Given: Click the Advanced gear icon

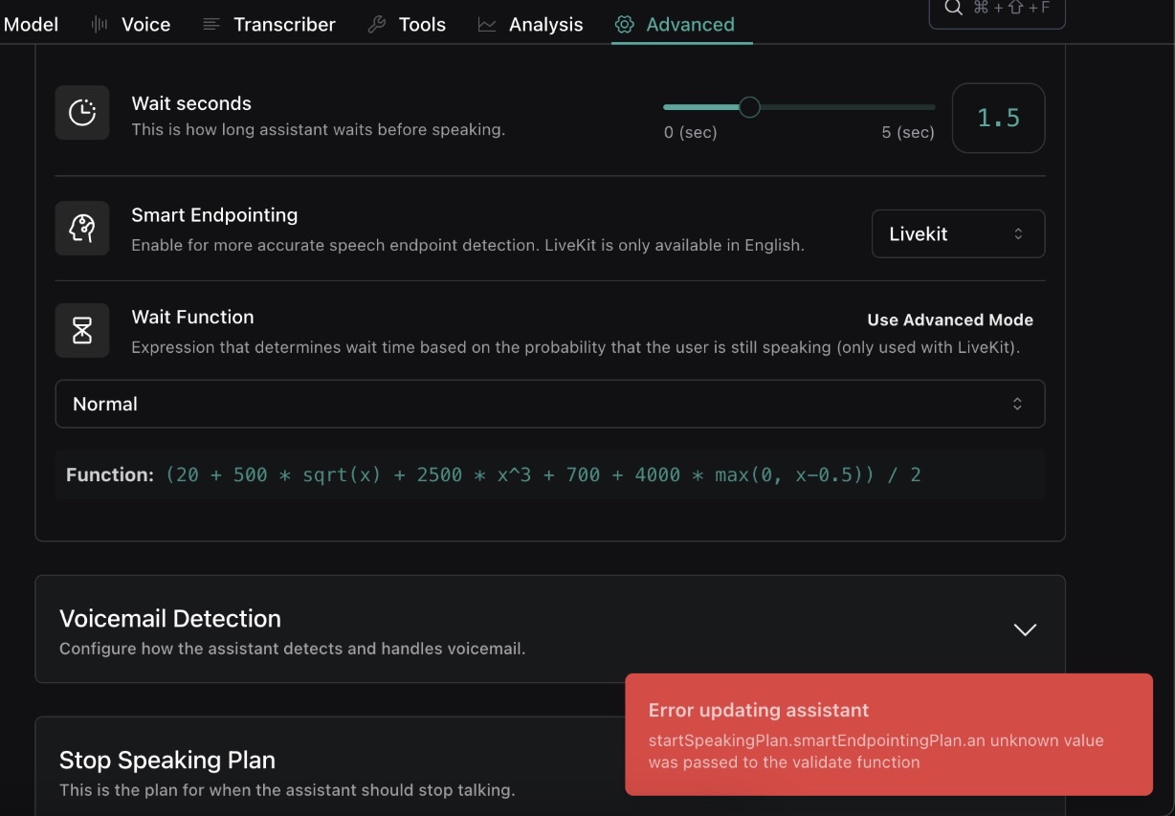Looking at the screenshot, I should coord(625,25).
